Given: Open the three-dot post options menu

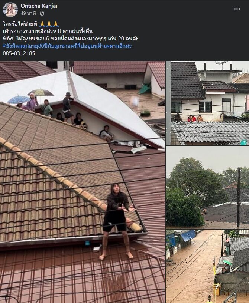Looking at the screenshot, I should (x=237, y=9).
